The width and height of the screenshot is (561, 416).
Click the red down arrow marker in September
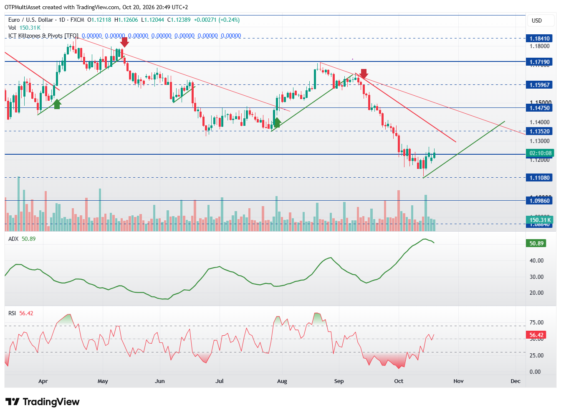[364, 74]
